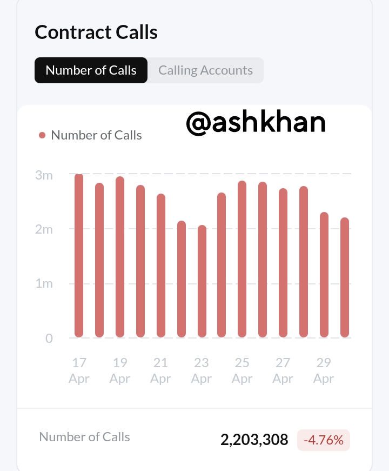This screenshot has height=471, width=389.
Task: Click the 3m y-axis label
Action: coord(44,175)
